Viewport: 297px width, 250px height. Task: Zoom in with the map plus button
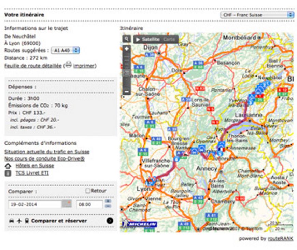(127, 49)
